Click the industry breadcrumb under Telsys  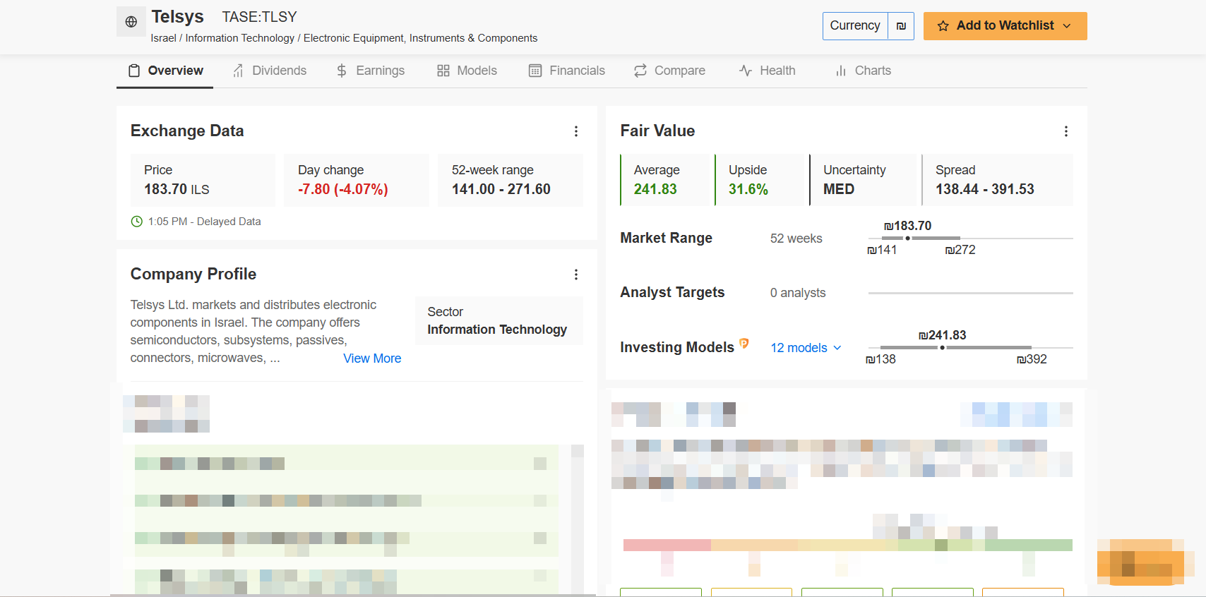click(344, 38)
